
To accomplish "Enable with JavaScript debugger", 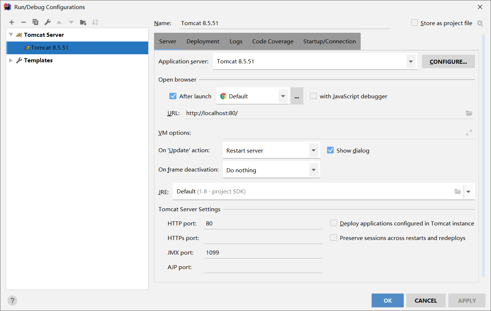I will [x=313, y=96].
